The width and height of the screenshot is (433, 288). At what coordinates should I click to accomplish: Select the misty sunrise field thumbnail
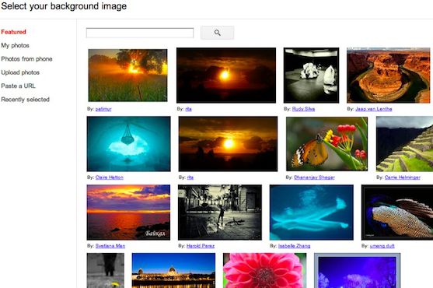pos(127,76)
